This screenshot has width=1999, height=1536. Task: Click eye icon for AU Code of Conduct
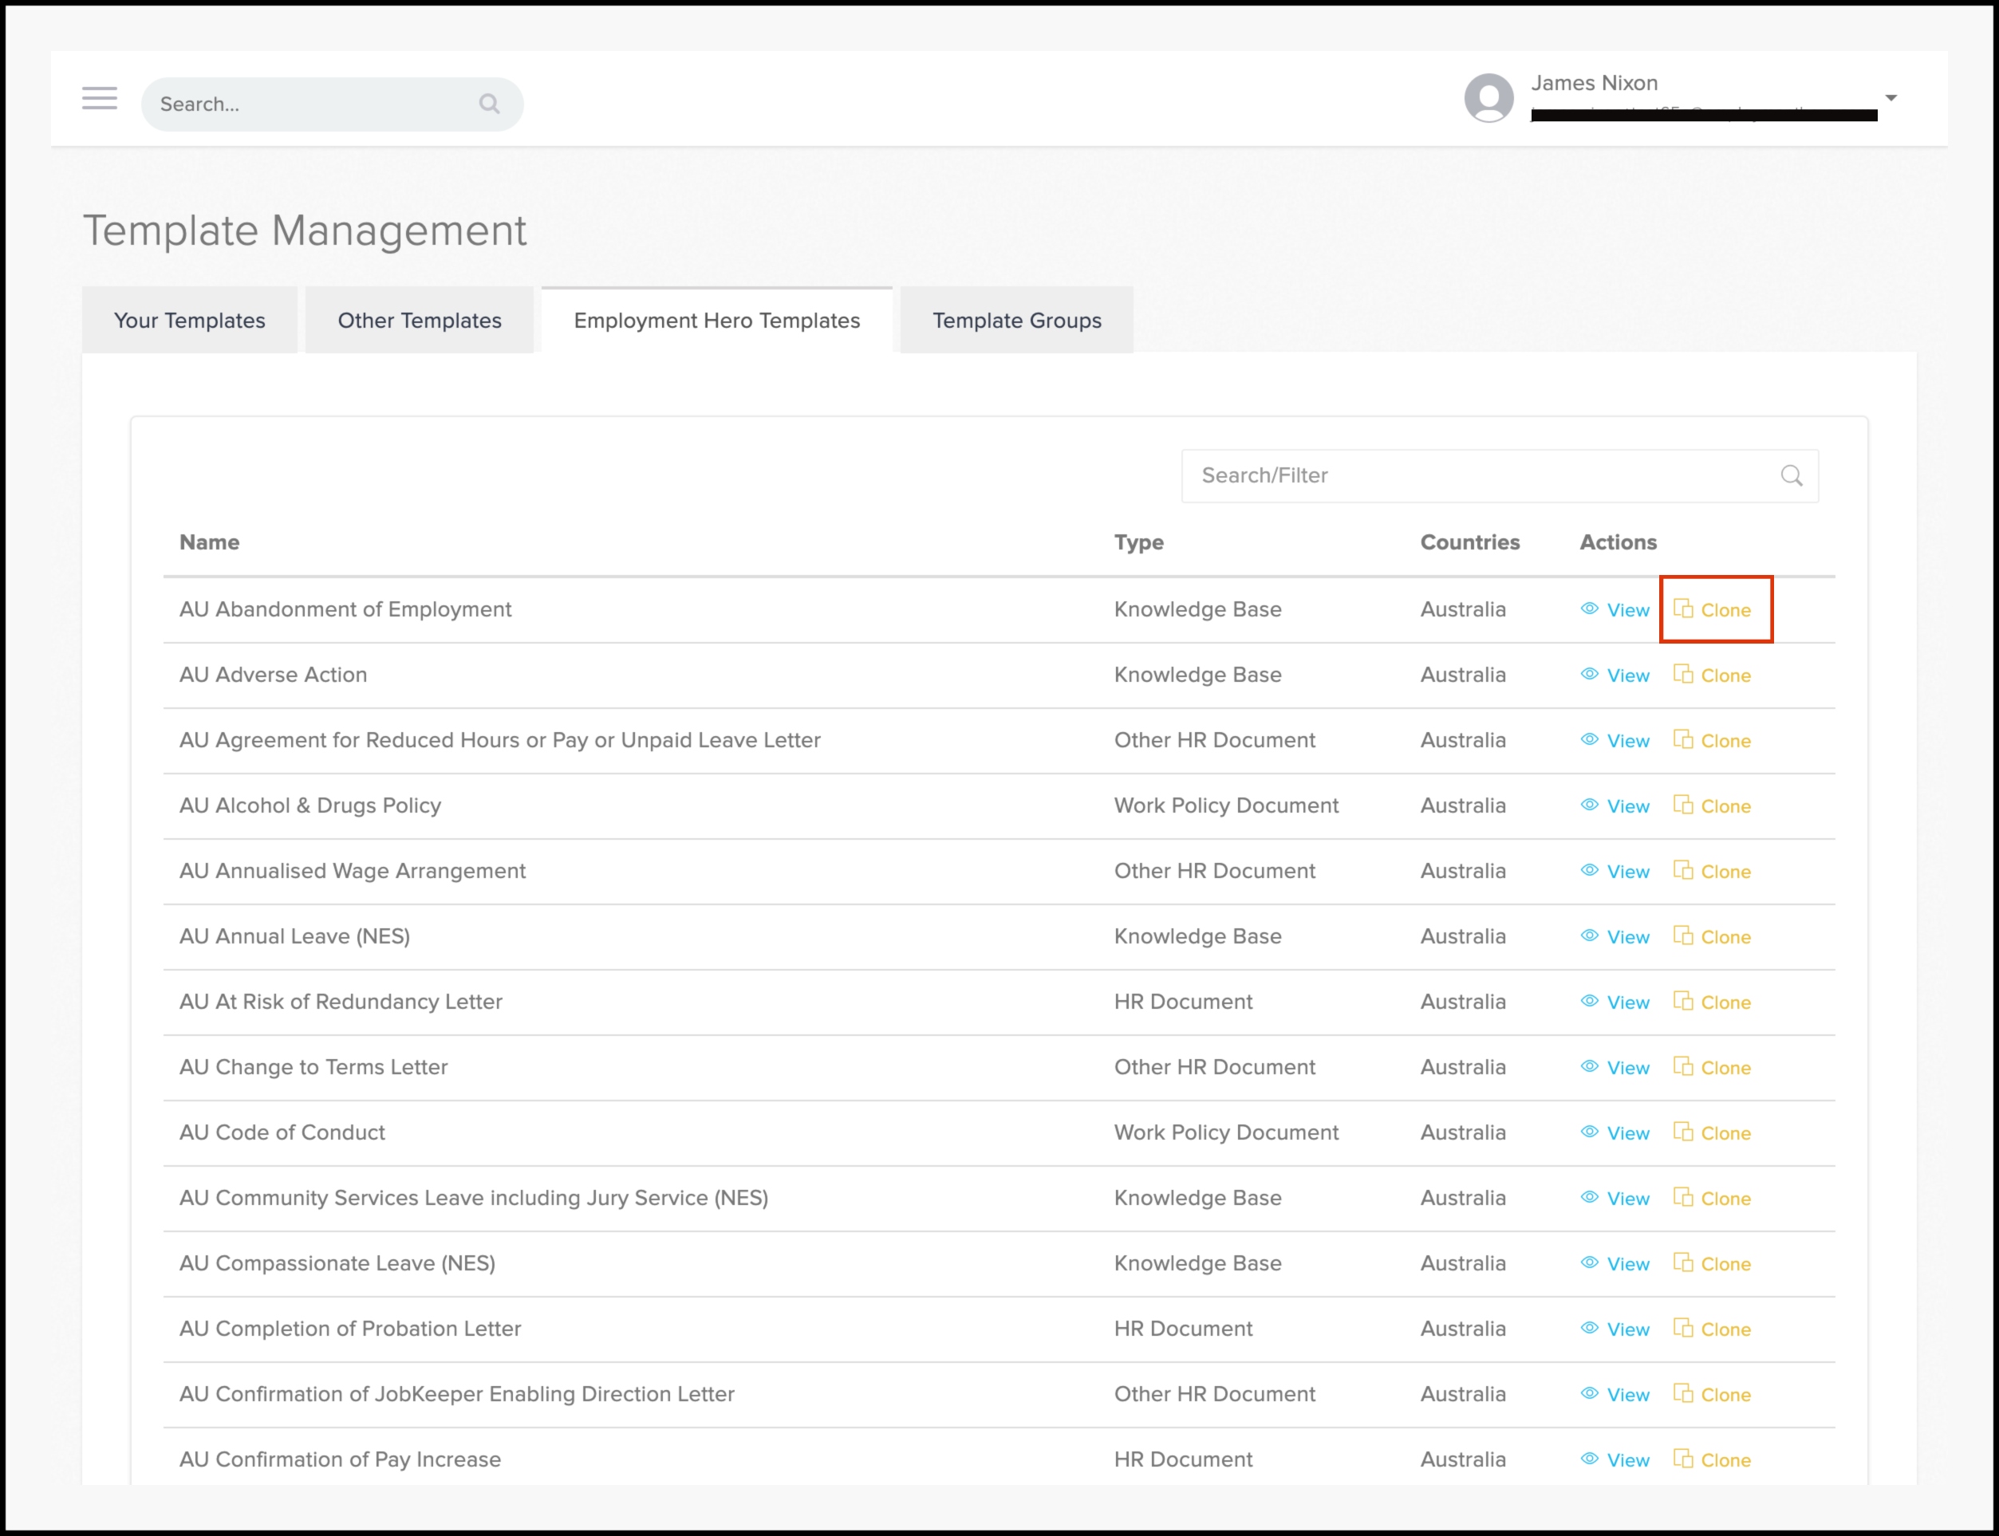(x=1589, y=1132)
